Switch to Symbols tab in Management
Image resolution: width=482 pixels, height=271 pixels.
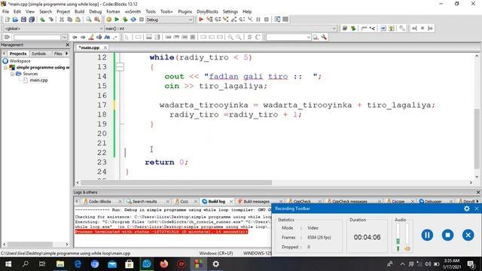38,53
